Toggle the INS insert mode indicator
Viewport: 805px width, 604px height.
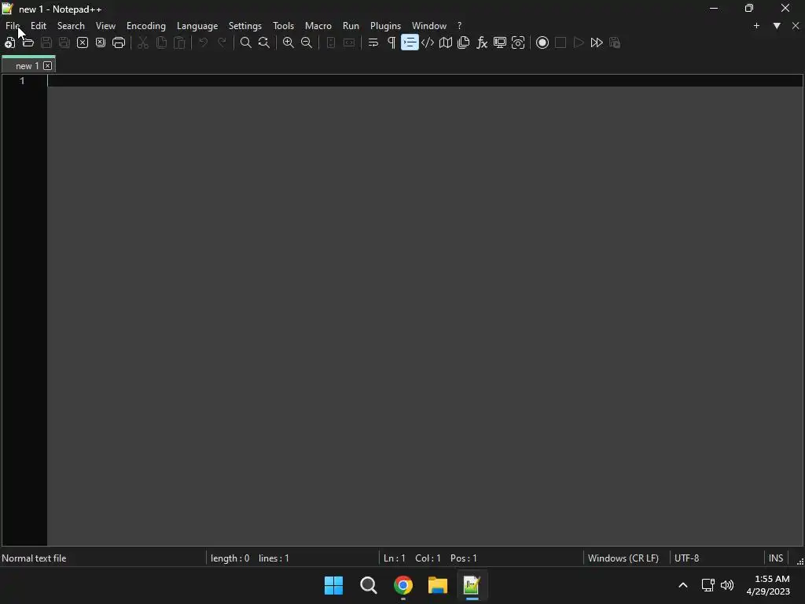tap(776, 558)
